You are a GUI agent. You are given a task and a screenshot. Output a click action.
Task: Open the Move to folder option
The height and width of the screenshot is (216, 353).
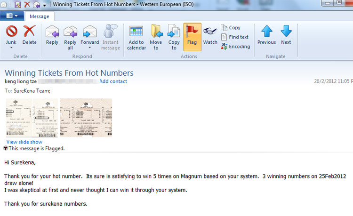tap(156, 38)
